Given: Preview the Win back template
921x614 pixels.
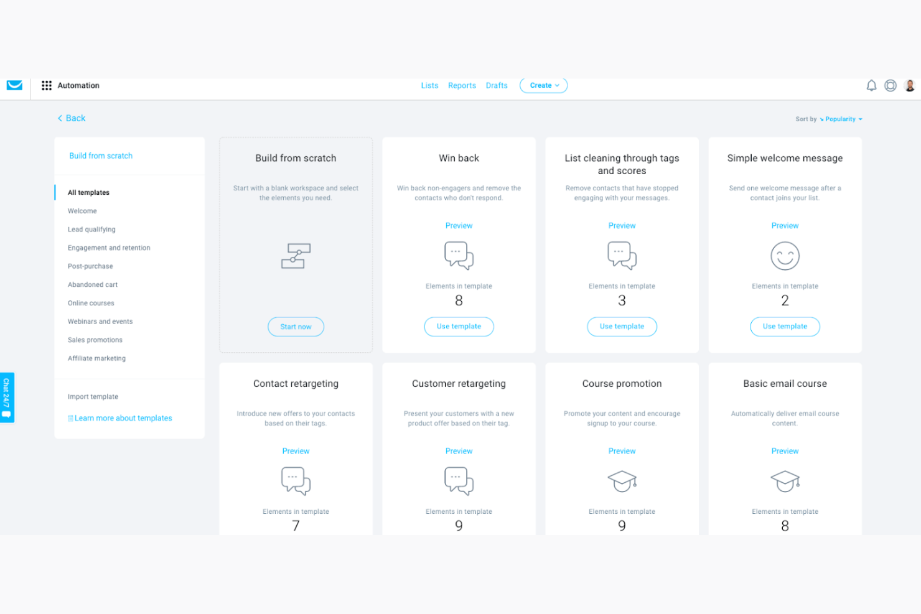Looking at the screenshot, I should pos(459,226).
